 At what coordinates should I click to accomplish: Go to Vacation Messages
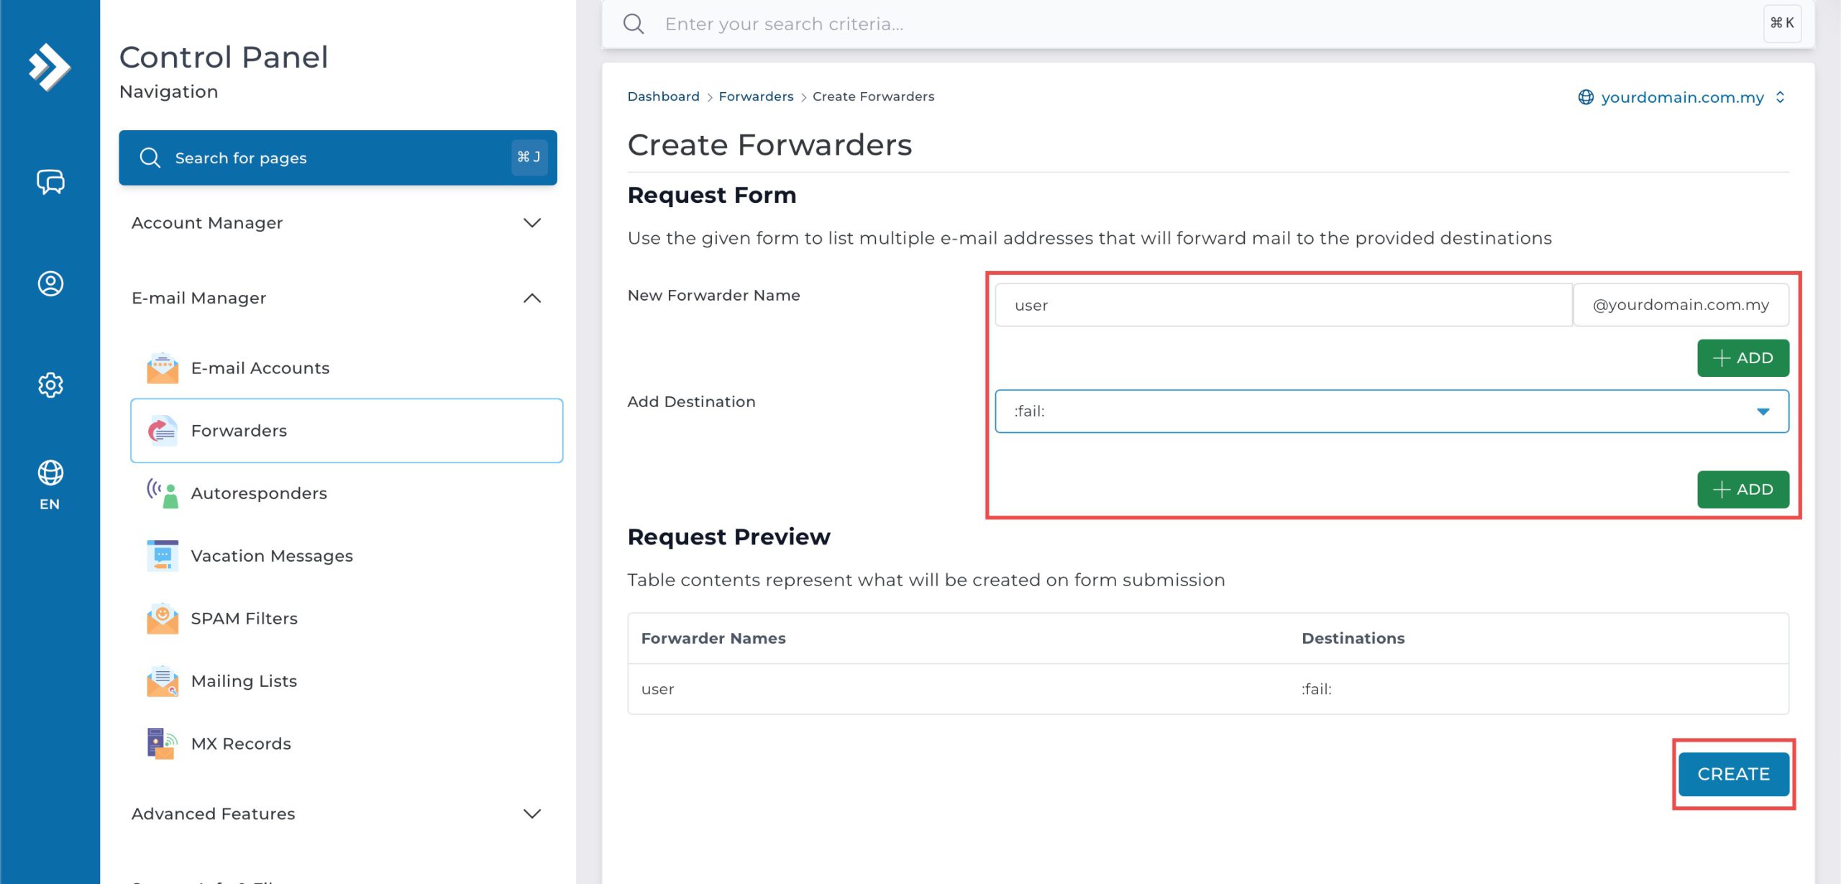click(x=271, y=556)
